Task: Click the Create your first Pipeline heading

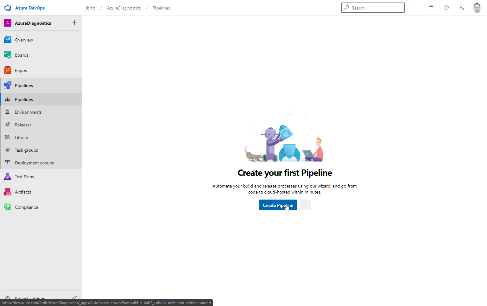Action: click(285, 173)
